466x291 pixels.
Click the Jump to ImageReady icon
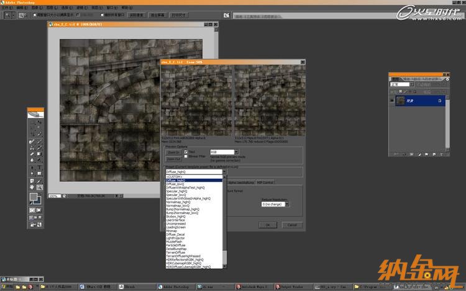35,226
